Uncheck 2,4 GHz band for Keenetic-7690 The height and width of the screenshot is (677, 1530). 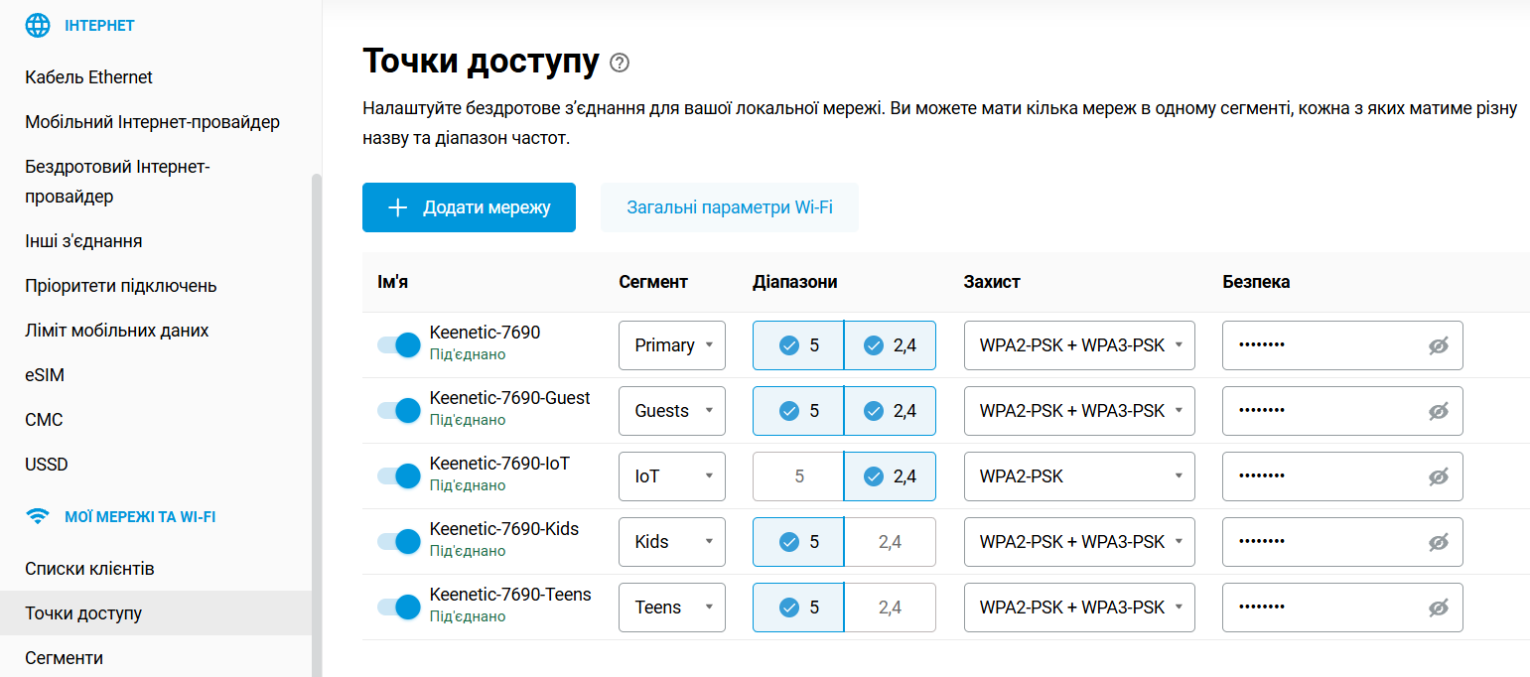(890, 345)
